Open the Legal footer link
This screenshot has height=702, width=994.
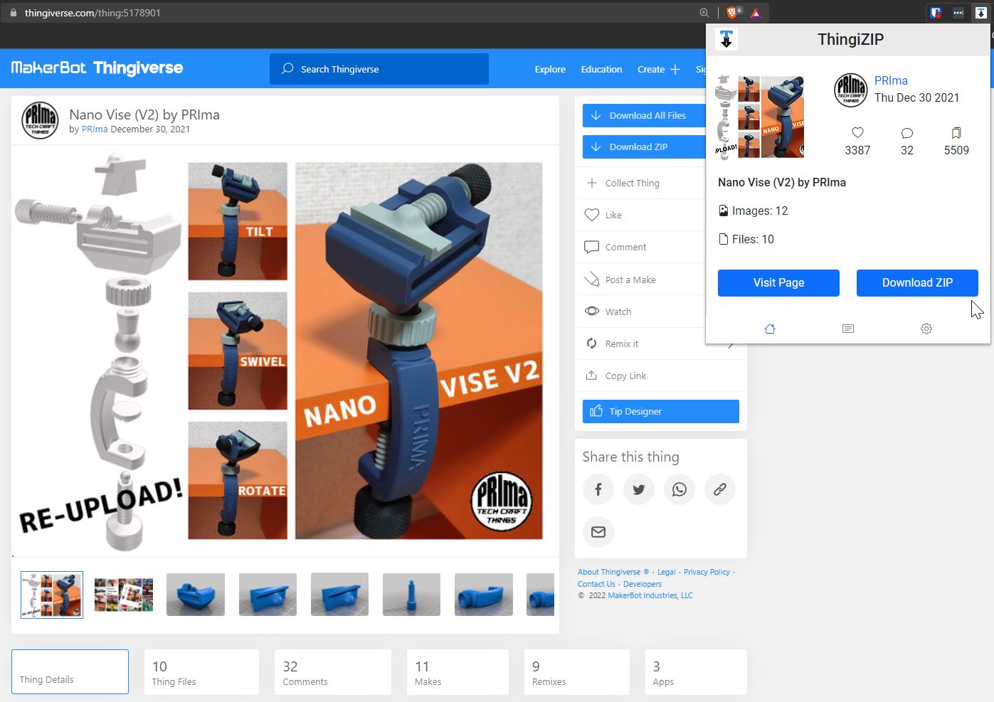pyautogui.click(x=667, y=572)
